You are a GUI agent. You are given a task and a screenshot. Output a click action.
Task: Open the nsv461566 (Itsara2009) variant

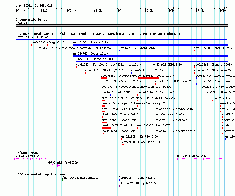tap(91, 42)
